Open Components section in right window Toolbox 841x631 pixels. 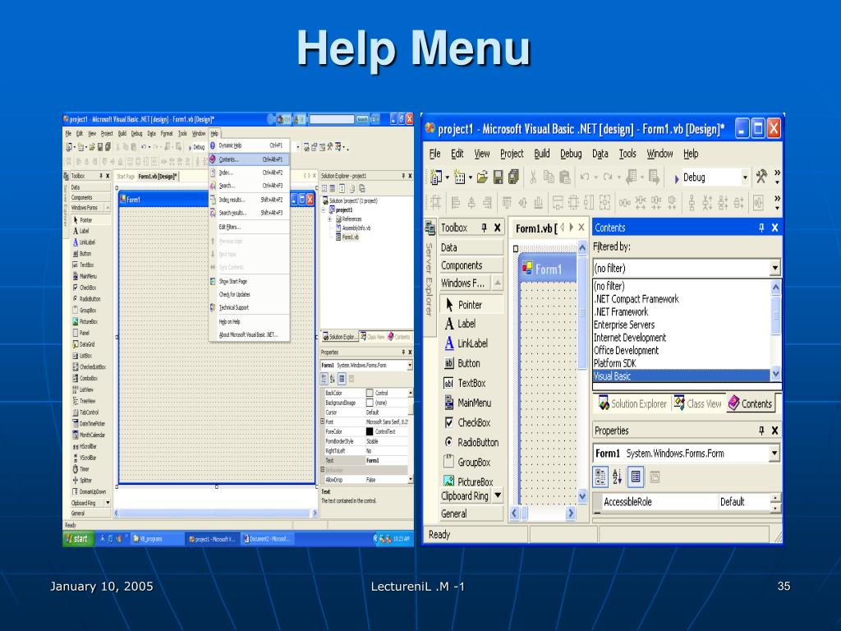point(471,265)
